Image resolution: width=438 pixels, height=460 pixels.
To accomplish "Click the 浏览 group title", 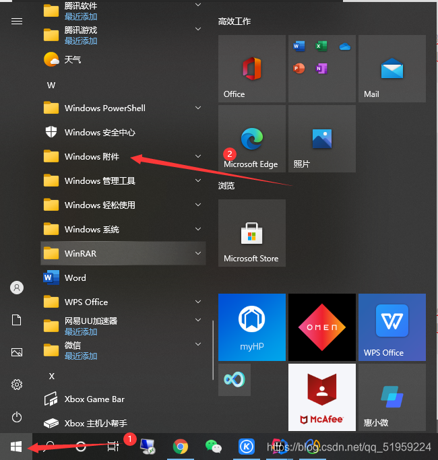I will (x=226, y=185).
